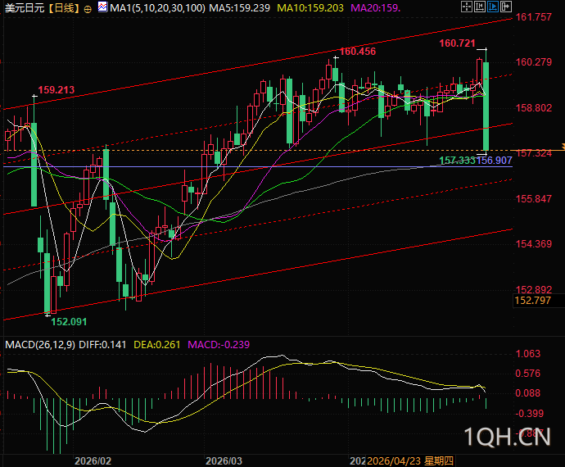Click the 2026/03 date axis label

tap(224, 461)
